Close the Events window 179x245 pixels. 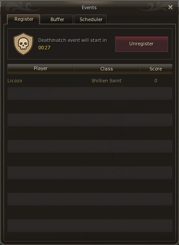[x=171, y=7]
